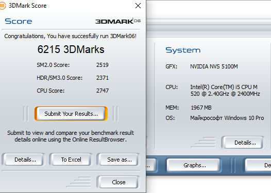Click the Congratulations message text
The height and width of the screenshot is (193, 271).
click(71, 36)
